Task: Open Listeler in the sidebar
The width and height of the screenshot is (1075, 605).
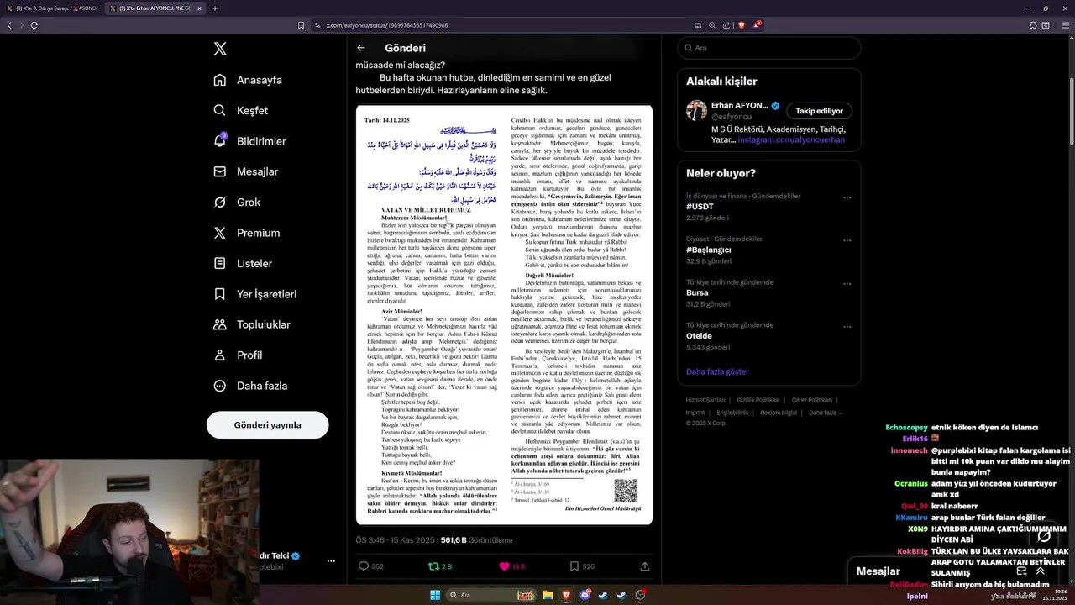Action: (x=243, y=263)
